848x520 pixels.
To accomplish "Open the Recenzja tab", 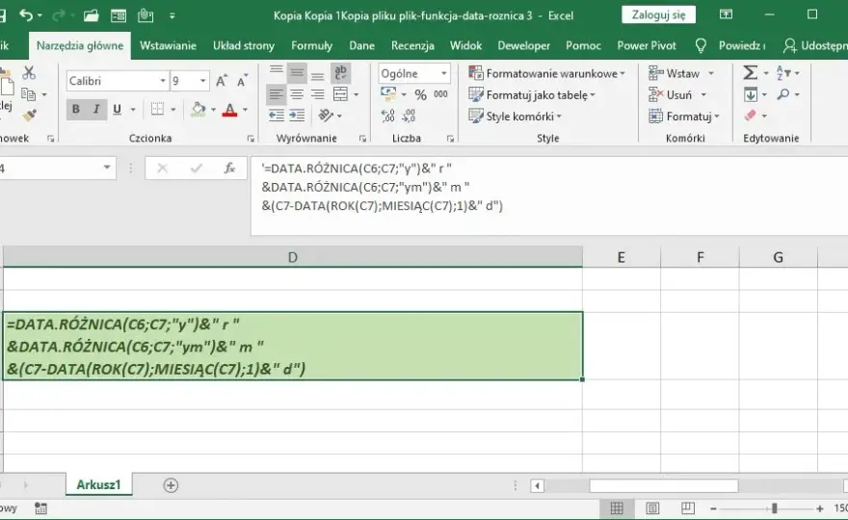I will pos(412,46).
